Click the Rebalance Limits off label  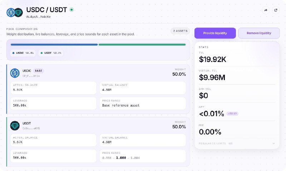[x=231, y=143]
